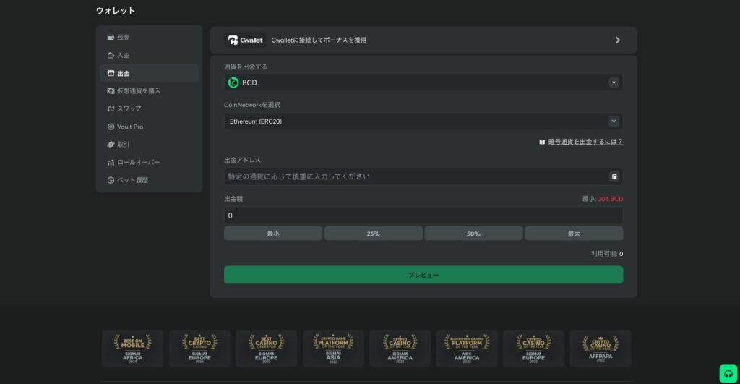Image resolution: width=740 pixels, height=384 pixels.
Task: Open the Vault Pro section
Action: pyautogui.click(x=149, y=127)
